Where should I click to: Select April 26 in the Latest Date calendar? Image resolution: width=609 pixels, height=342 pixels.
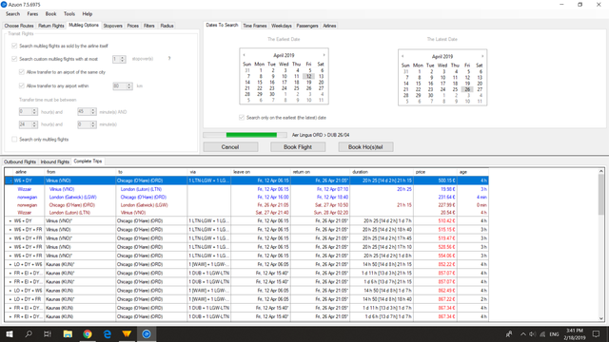(x=467, y=89)
